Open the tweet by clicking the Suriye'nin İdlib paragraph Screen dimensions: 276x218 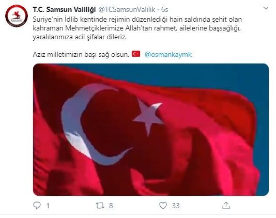click(137, 28)
